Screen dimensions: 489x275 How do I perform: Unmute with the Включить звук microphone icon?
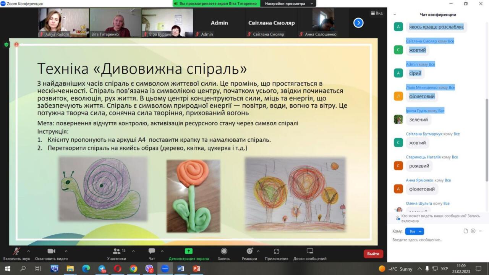(16, 251)
